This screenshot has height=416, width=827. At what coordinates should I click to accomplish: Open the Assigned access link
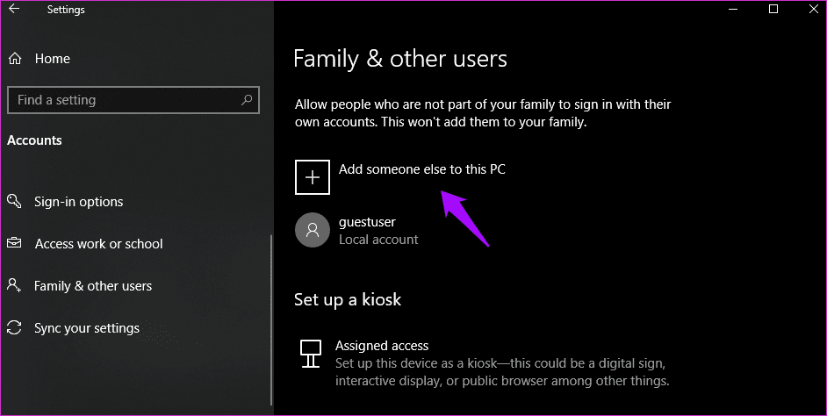click(x=381, y=346)
